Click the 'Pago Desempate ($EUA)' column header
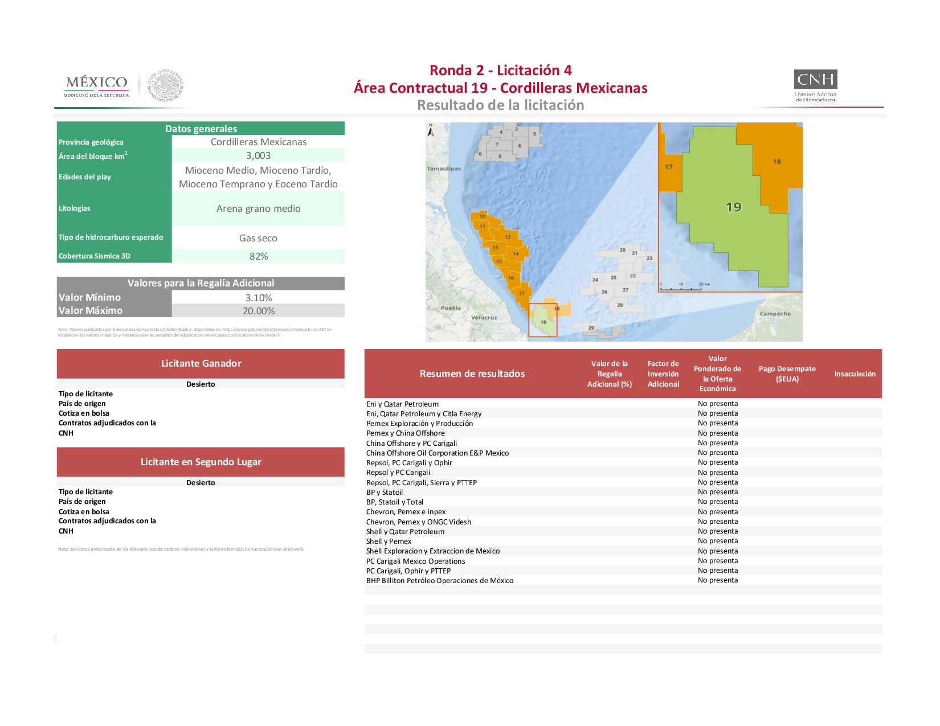The image size is (940, 726). [787, 374]
